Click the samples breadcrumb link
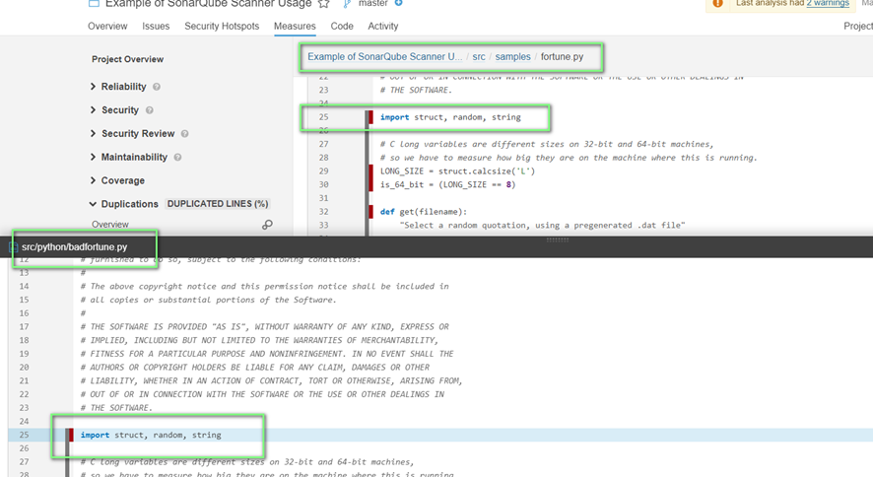The image size is (873, 477). (512, 57)
